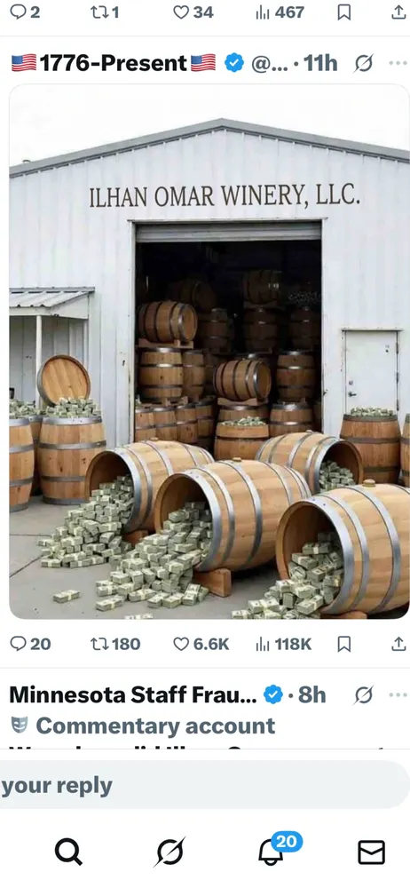This screenshot has height=888, width=410.
Task: Share the top post with 467 views
Action: [398, 12]
